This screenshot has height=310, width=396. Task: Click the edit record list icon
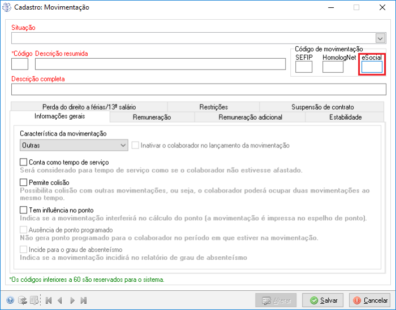tap(35, 300)
